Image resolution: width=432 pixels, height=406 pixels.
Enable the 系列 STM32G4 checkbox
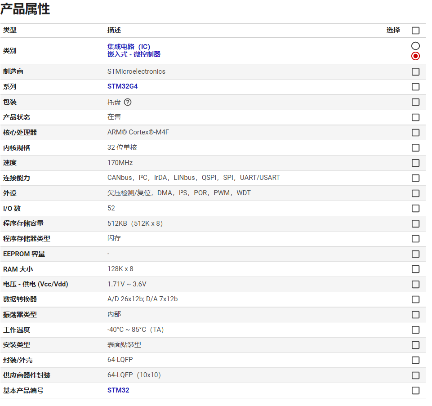point(415,87)
